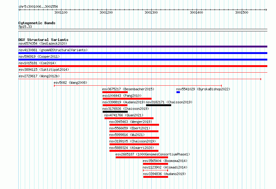Click ruler position 3001300

click(x=151, y=12)
